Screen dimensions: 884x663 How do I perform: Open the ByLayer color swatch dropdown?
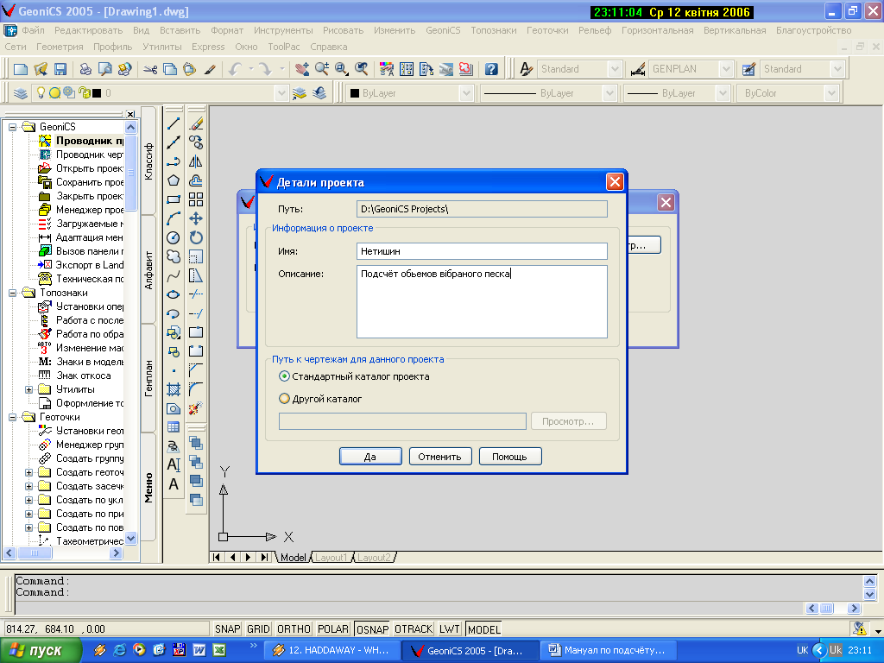coord(465,93)
